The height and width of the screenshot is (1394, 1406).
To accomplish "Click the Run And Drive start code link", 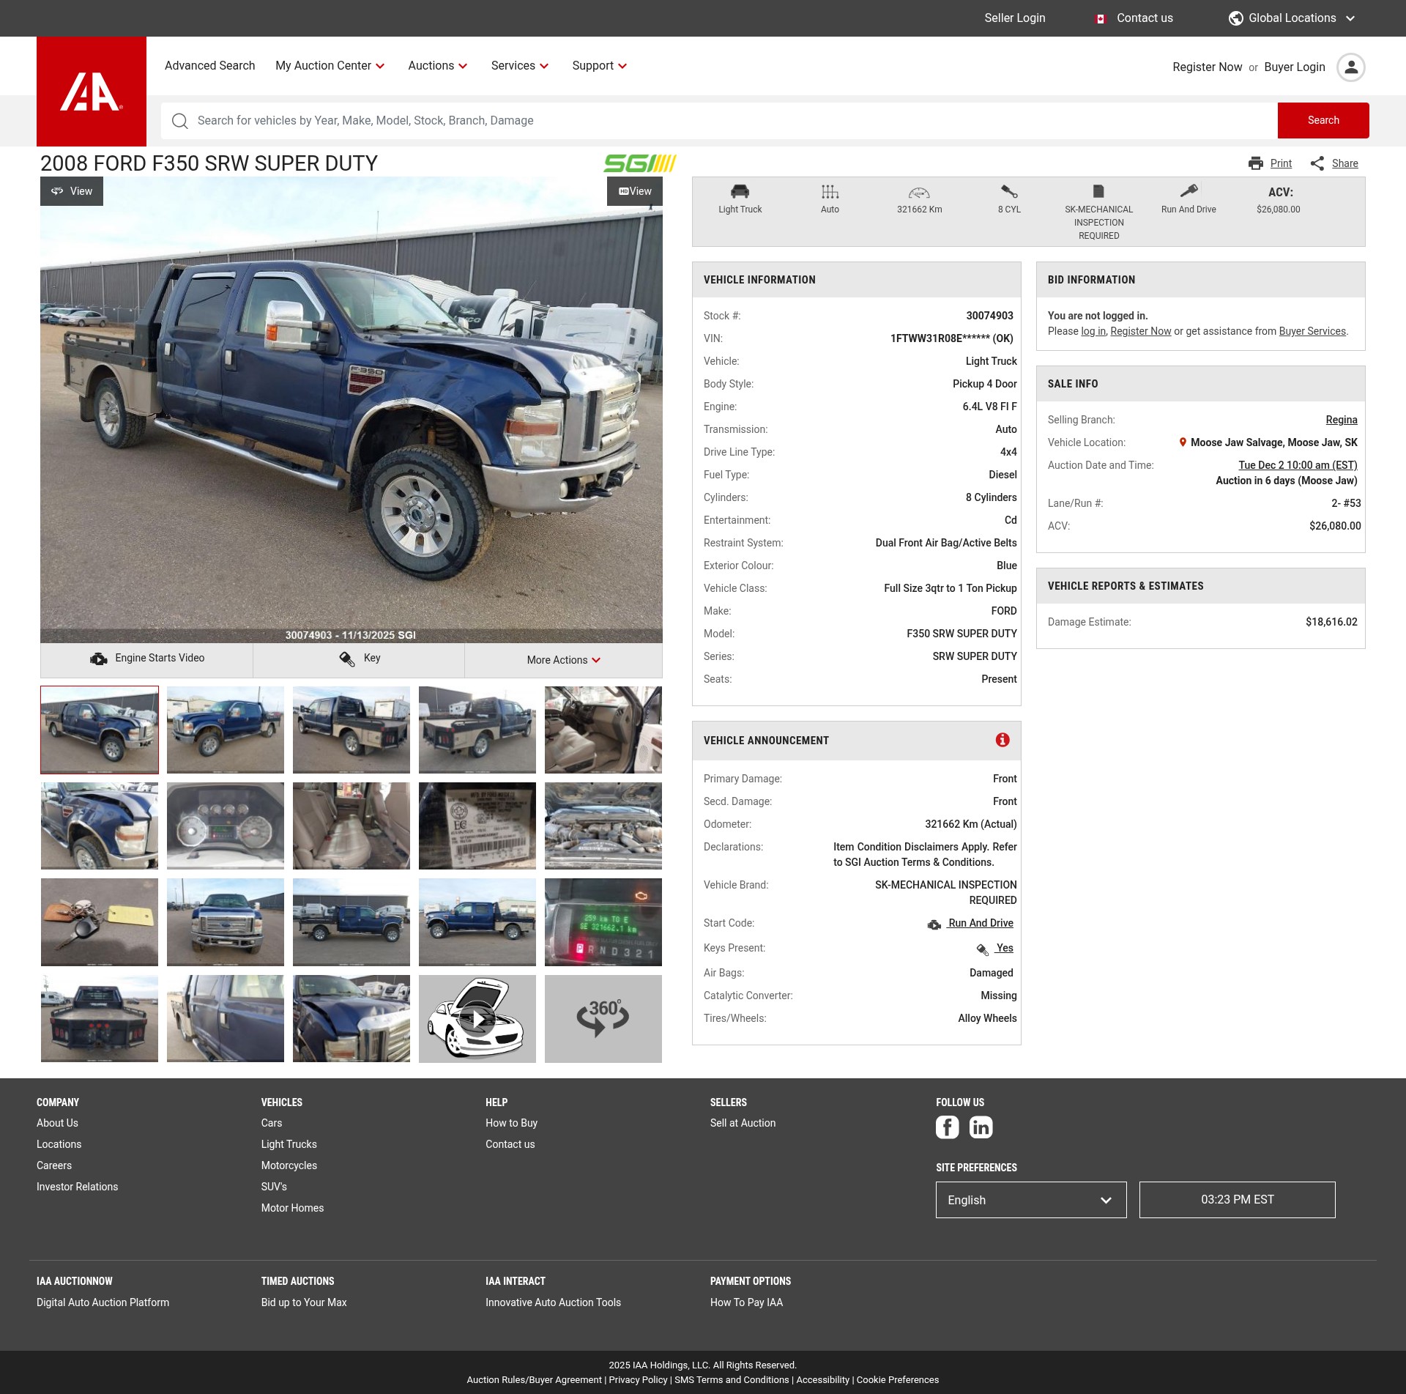I will [981, 923].
